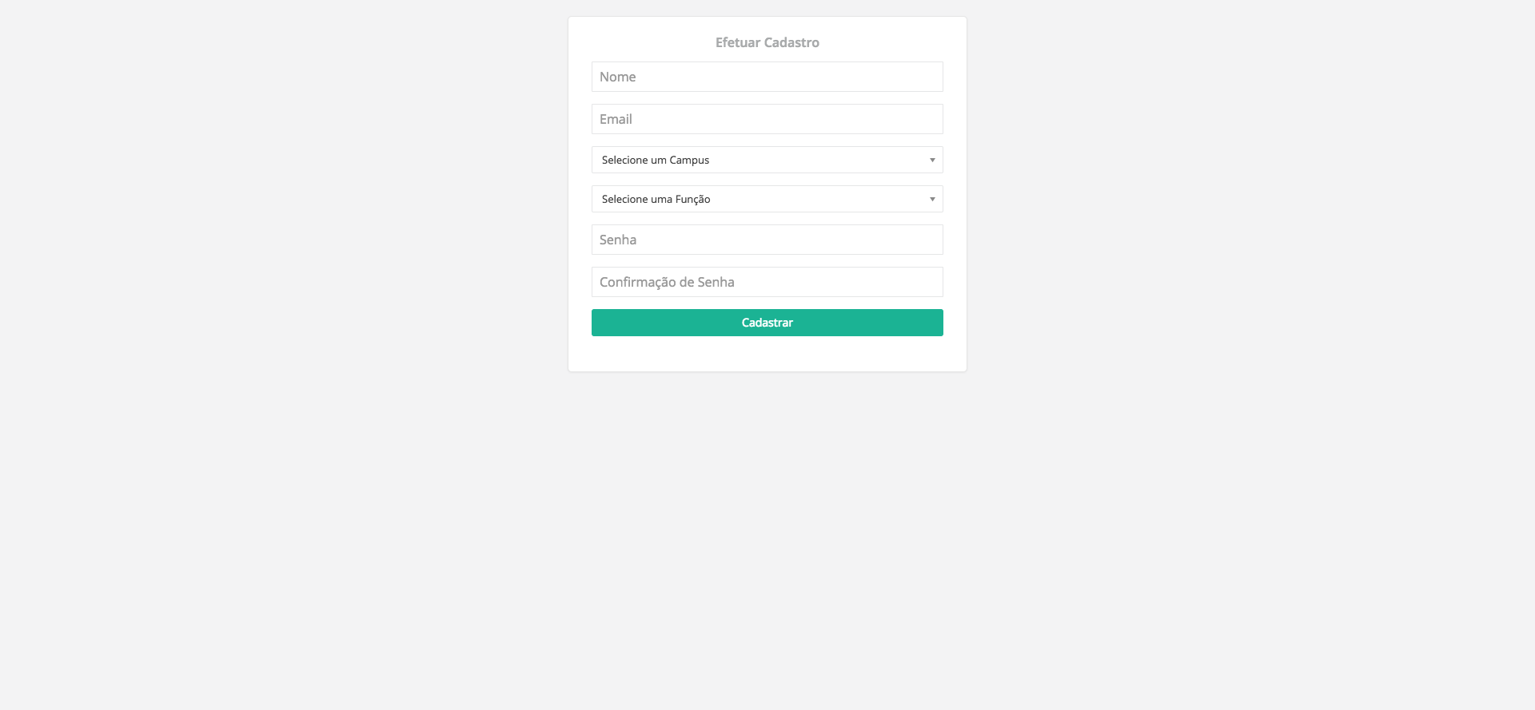This screenshot has height=710, width=1535.
Task: Submit with the green Cadastrar button
Action: click(767, 323)
